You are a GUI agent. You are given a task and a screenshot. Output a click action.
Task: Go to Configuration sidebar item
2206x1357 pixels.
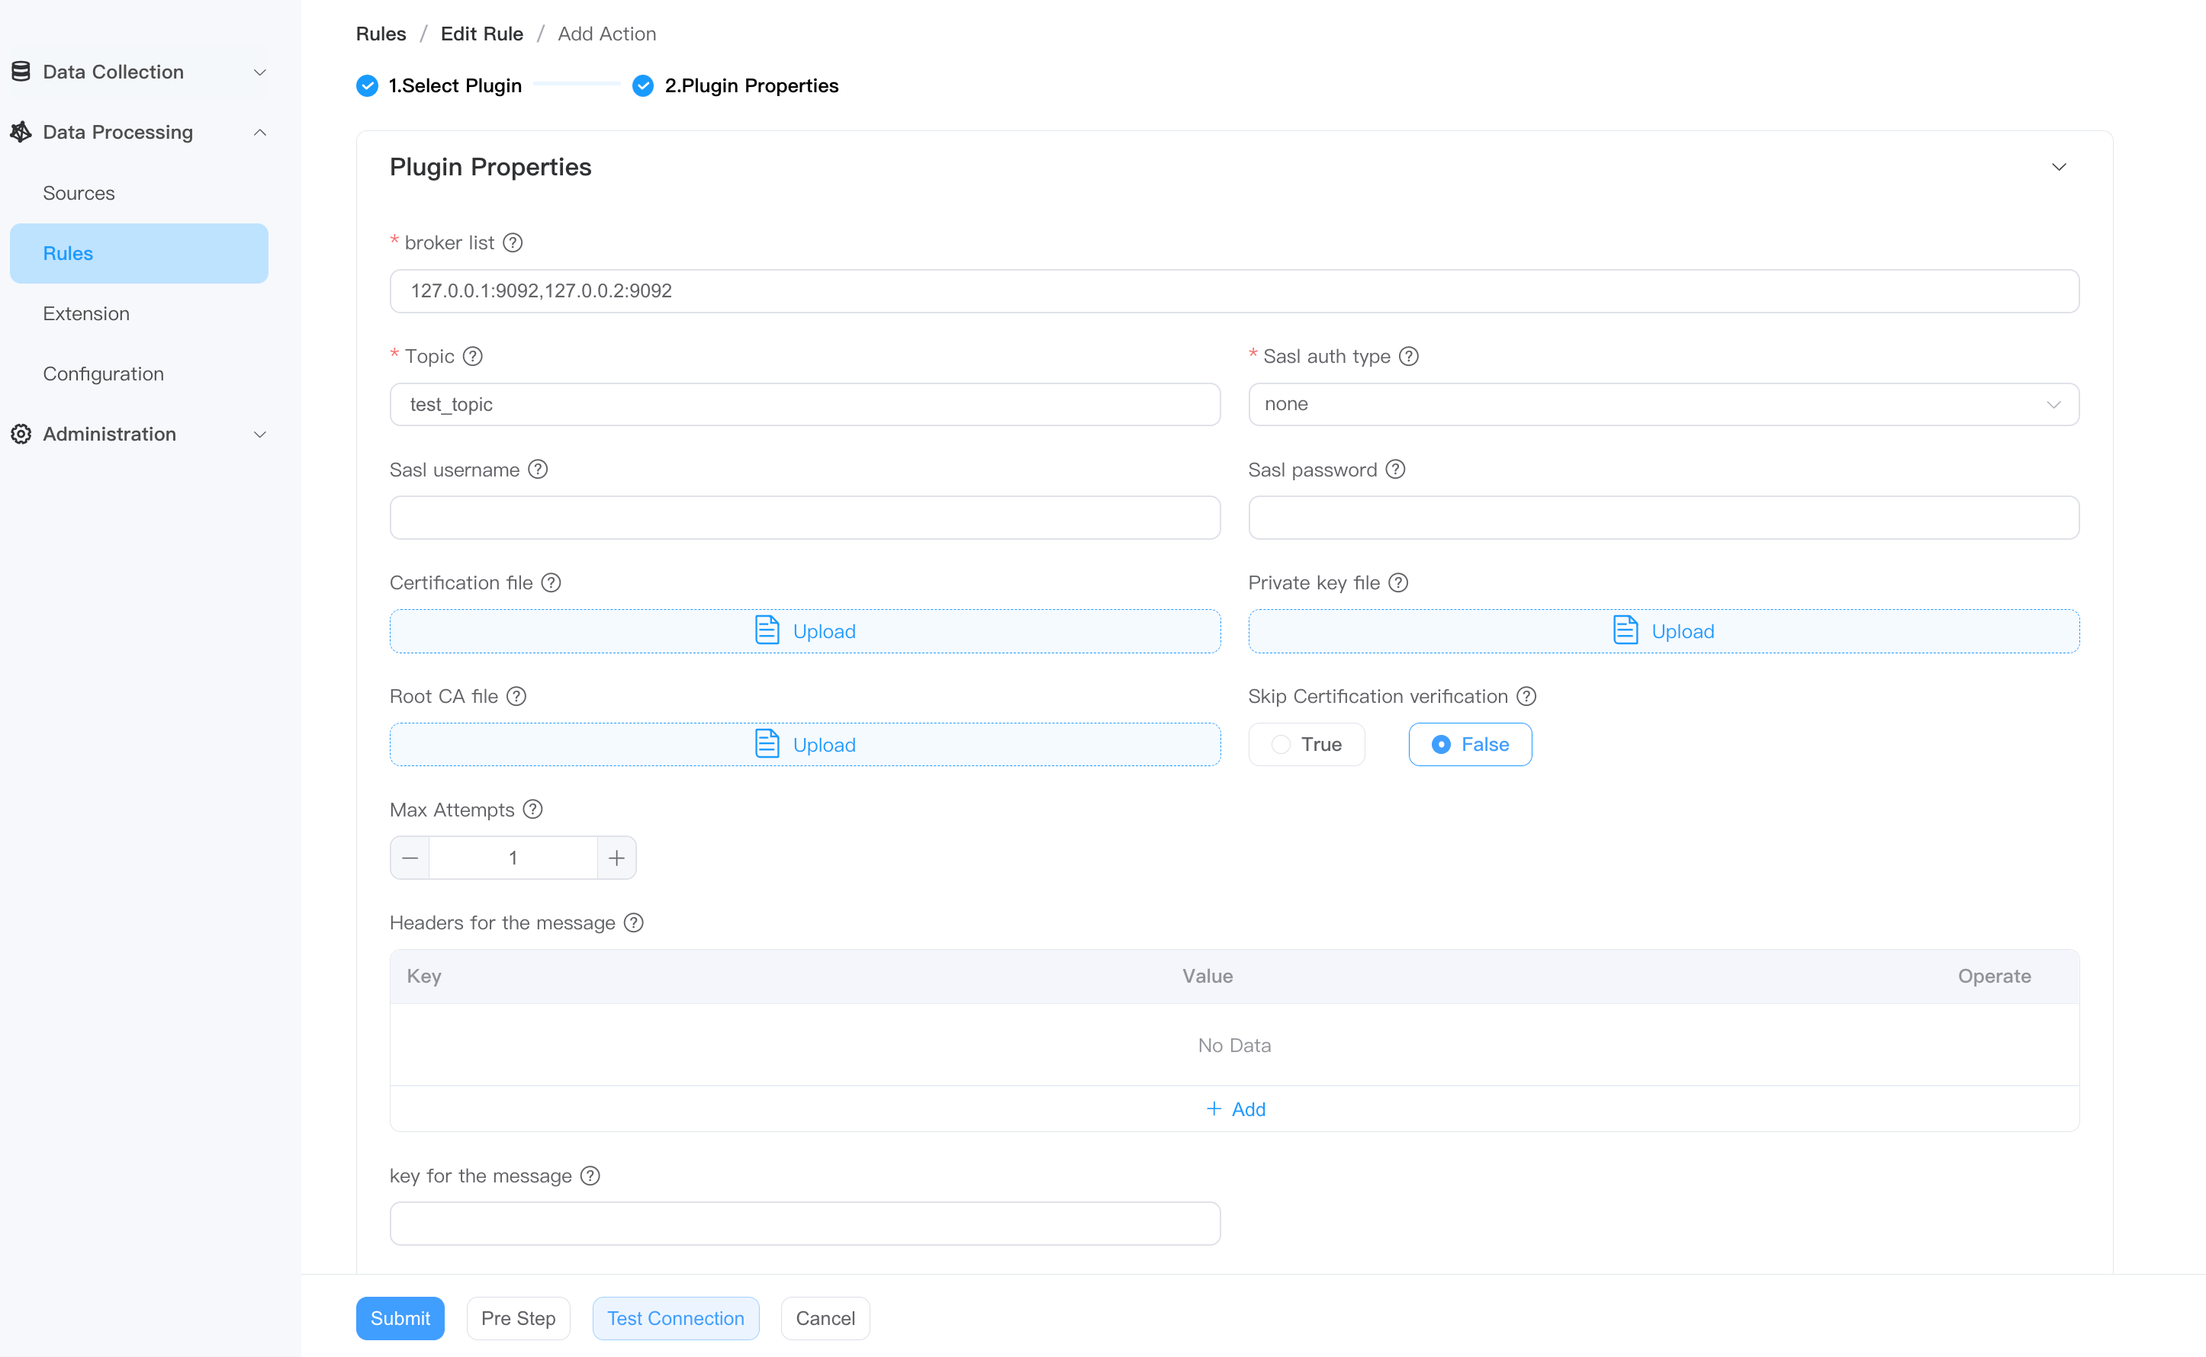point(103,374)
